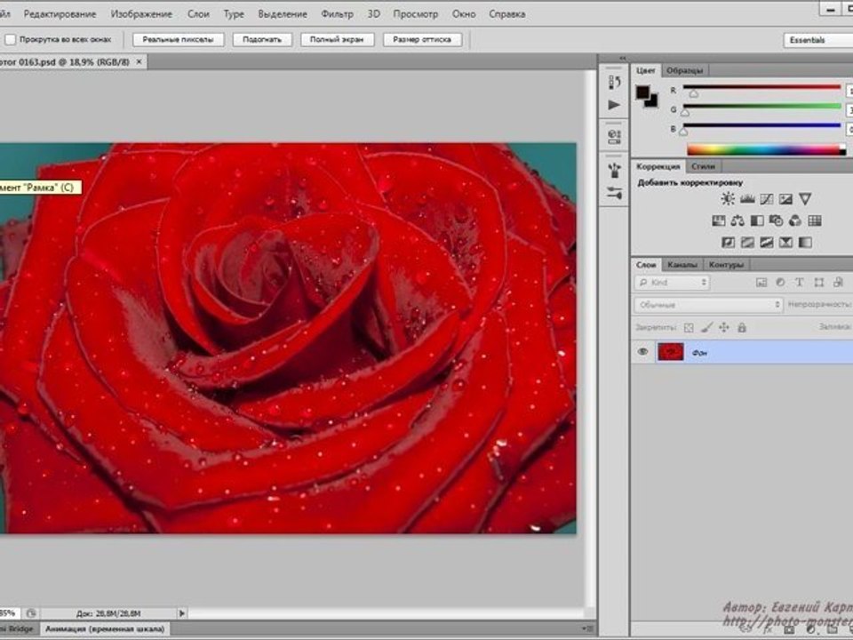Open the Изображение menu
The height and width of the screenshot is (640, 853).
click(x=141, y=14)
